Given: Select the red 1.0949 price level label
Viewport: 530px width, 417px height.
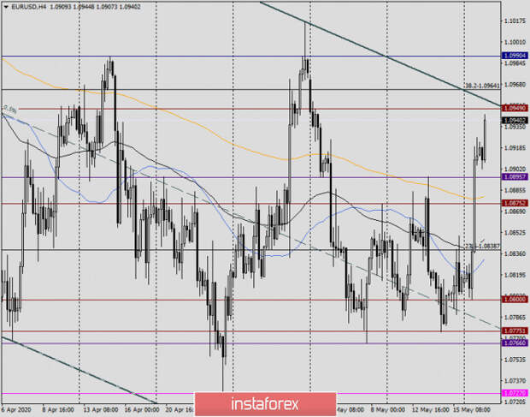Looking at the screenshot, I should click(515, 108).
